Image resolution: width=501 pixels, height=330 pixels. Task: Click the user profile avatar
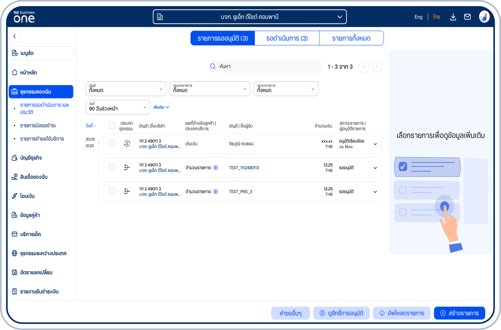point(484,17)
